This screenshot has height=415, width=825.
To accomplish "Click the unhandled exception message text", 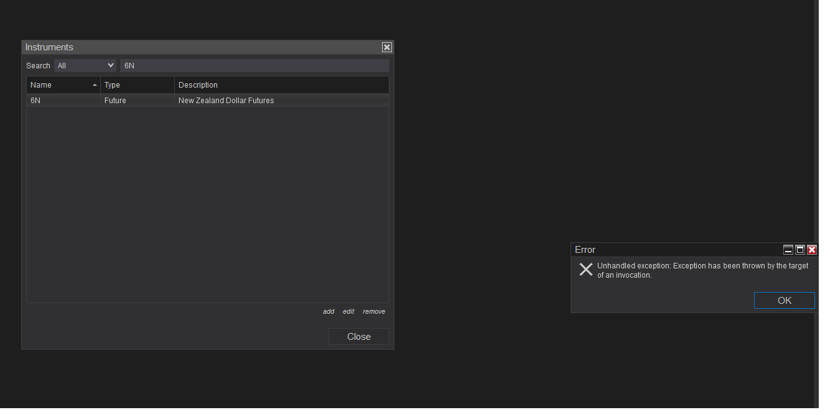I will click(703, 270).
